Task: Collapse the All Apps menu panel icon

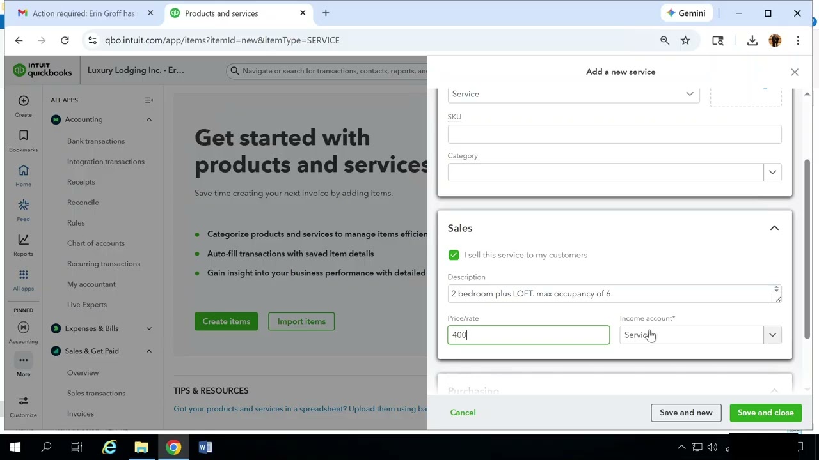Action: (148, 100)
